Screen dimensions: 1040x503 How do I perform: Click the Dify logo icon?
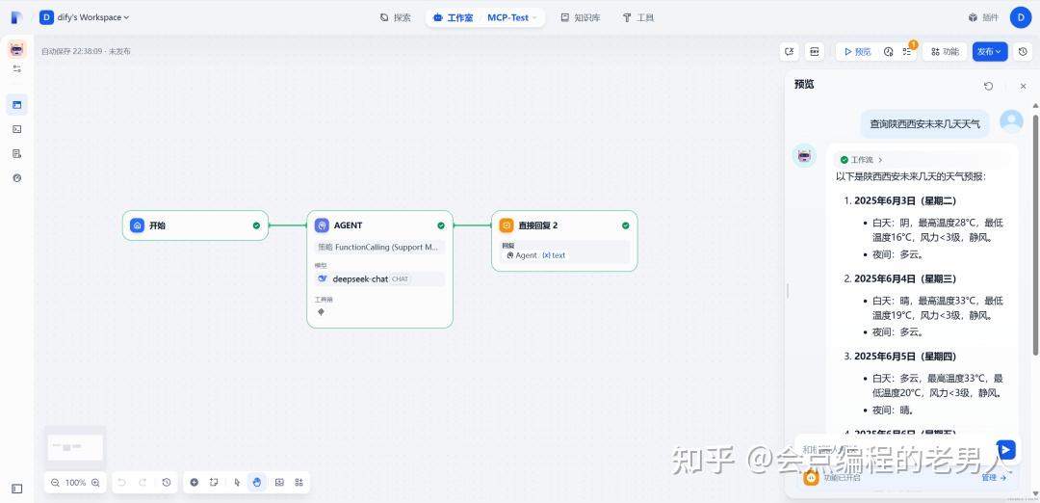(x=16, y=18)
